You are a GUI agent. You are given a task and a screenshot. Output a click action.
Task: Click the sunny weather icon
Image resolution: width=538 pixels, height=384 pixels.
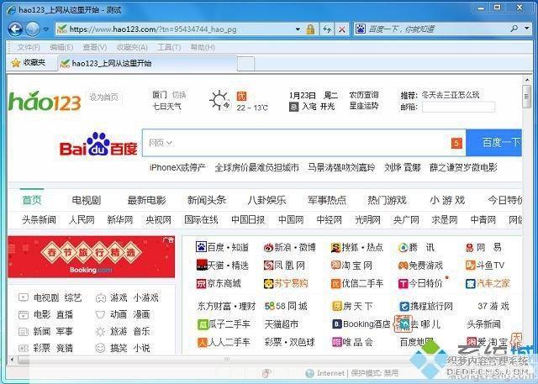[x=219, y=101]
